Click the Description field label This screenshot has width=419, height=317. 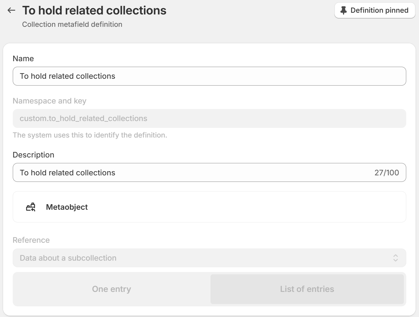[33, 155]
